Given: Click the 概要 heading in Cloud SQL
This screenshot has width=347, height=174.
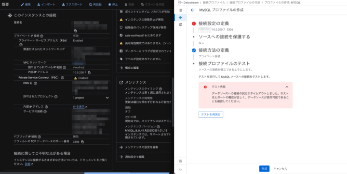Looking at the screenshot, I should click(5, 4).
